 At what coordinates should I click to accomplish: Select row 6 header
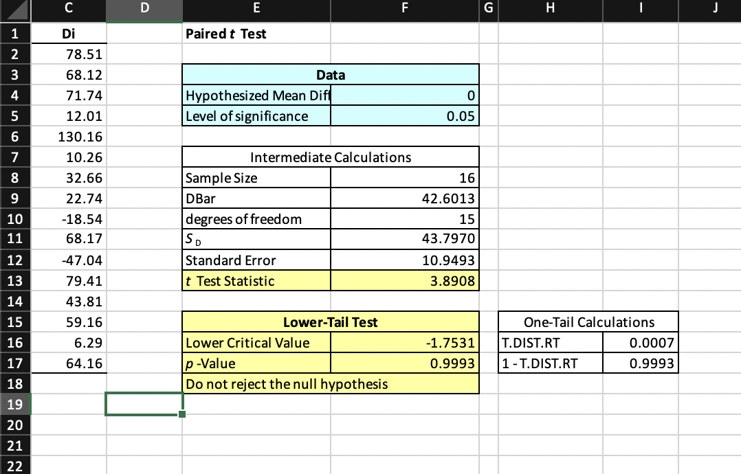tap(15, 137)
